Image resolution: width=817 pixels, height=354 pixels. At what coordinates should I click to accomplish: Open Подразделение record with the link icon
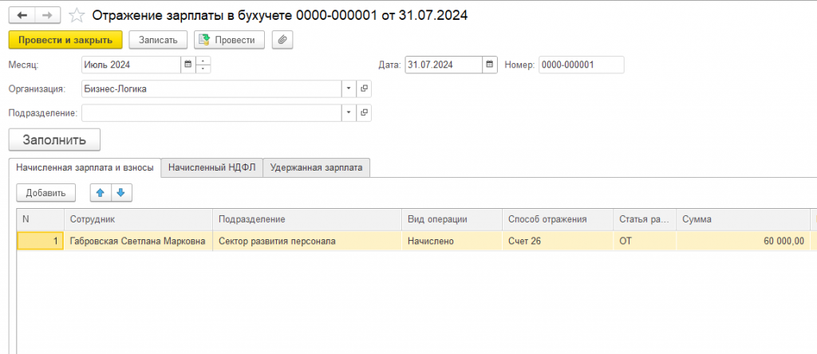pos(364,113)
